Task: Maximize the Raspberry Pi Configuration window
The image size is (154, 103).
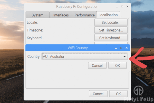Action: pyautogui.click(x=122, y=6)
